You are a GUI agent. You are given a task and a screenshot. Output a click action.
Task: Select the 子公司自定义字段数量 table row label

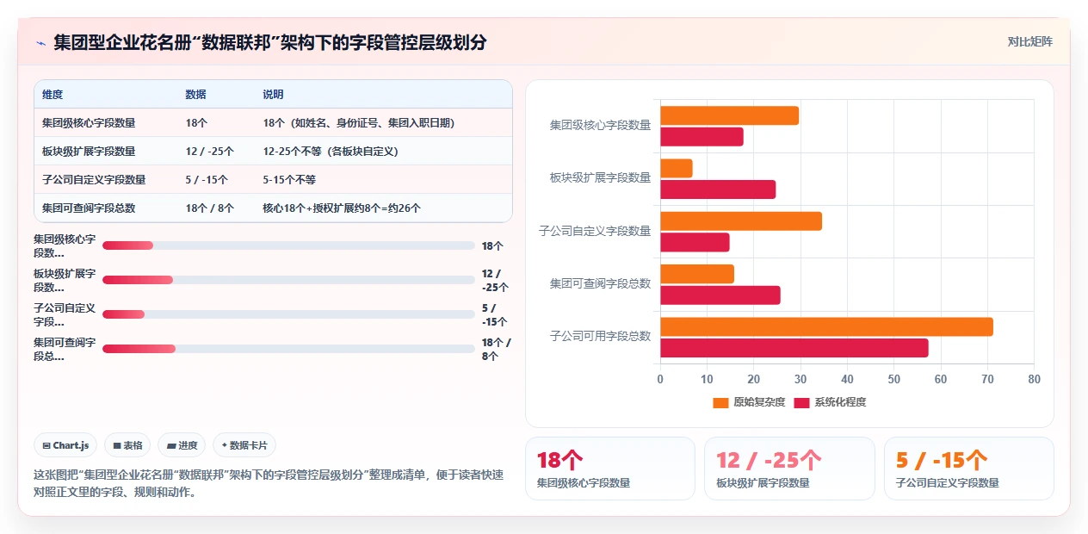tap(94, 179)
